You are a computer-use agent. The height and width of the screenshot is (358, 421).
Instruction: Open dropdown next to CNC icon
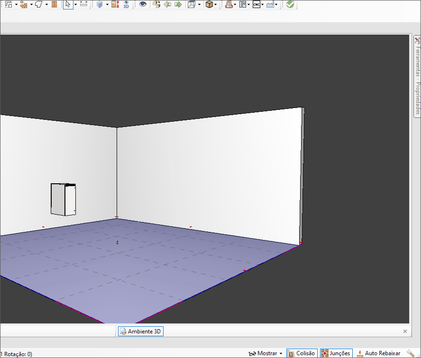click(262, 5)
